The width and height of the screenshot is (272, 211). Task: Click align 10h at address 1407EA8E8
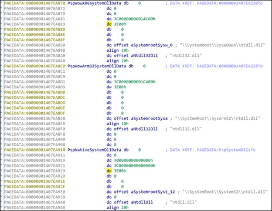click(x=117, y=124)
